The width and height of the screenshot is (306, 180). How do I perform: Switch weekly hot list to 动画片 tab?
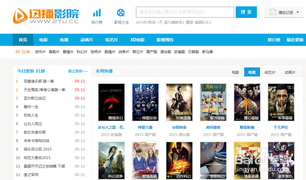click(x=290, y=72)
